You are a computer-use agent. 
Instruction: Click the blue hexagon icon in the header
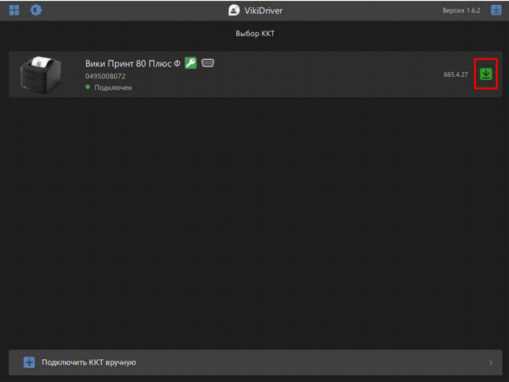(x=36, y=10)
